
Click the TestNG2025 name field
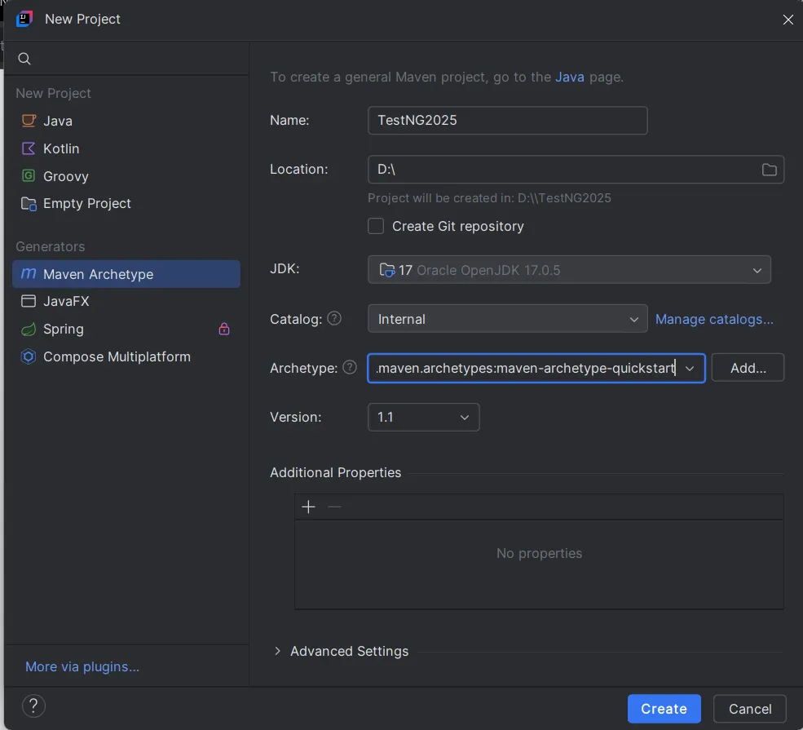507,120
